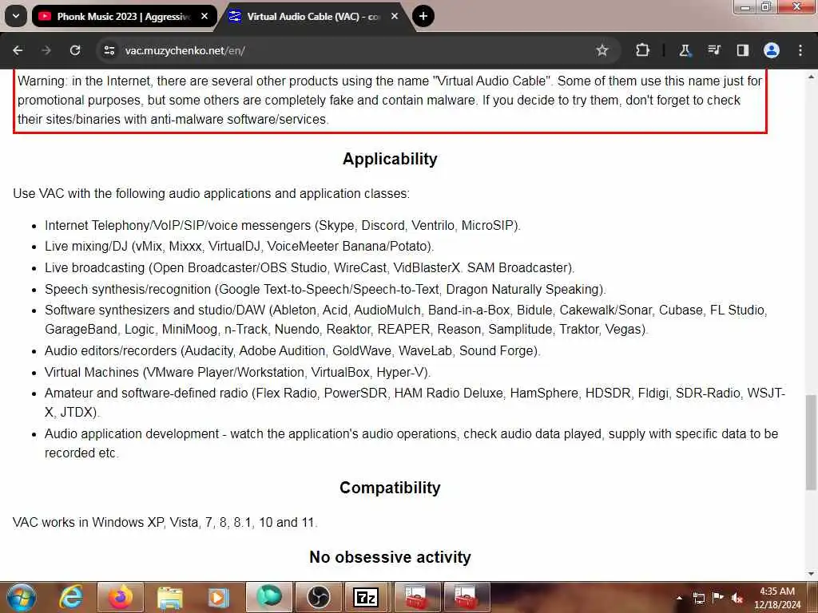Toggle the browser side panel

(742, 50)
